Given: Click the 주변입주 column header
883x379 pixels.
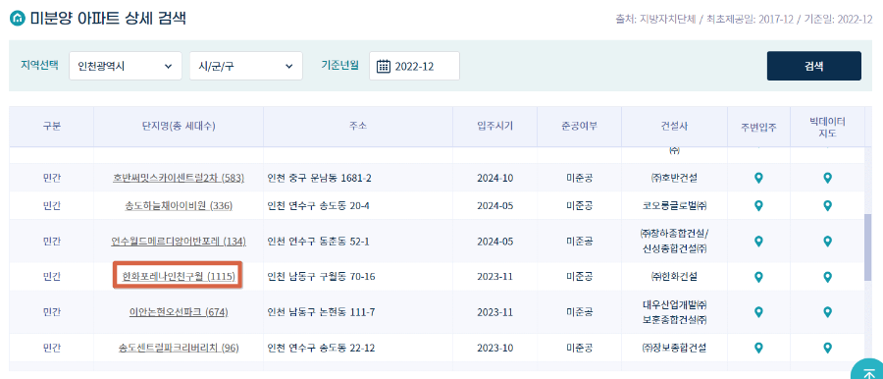Looking at the screenshot, I should (758, 127).
